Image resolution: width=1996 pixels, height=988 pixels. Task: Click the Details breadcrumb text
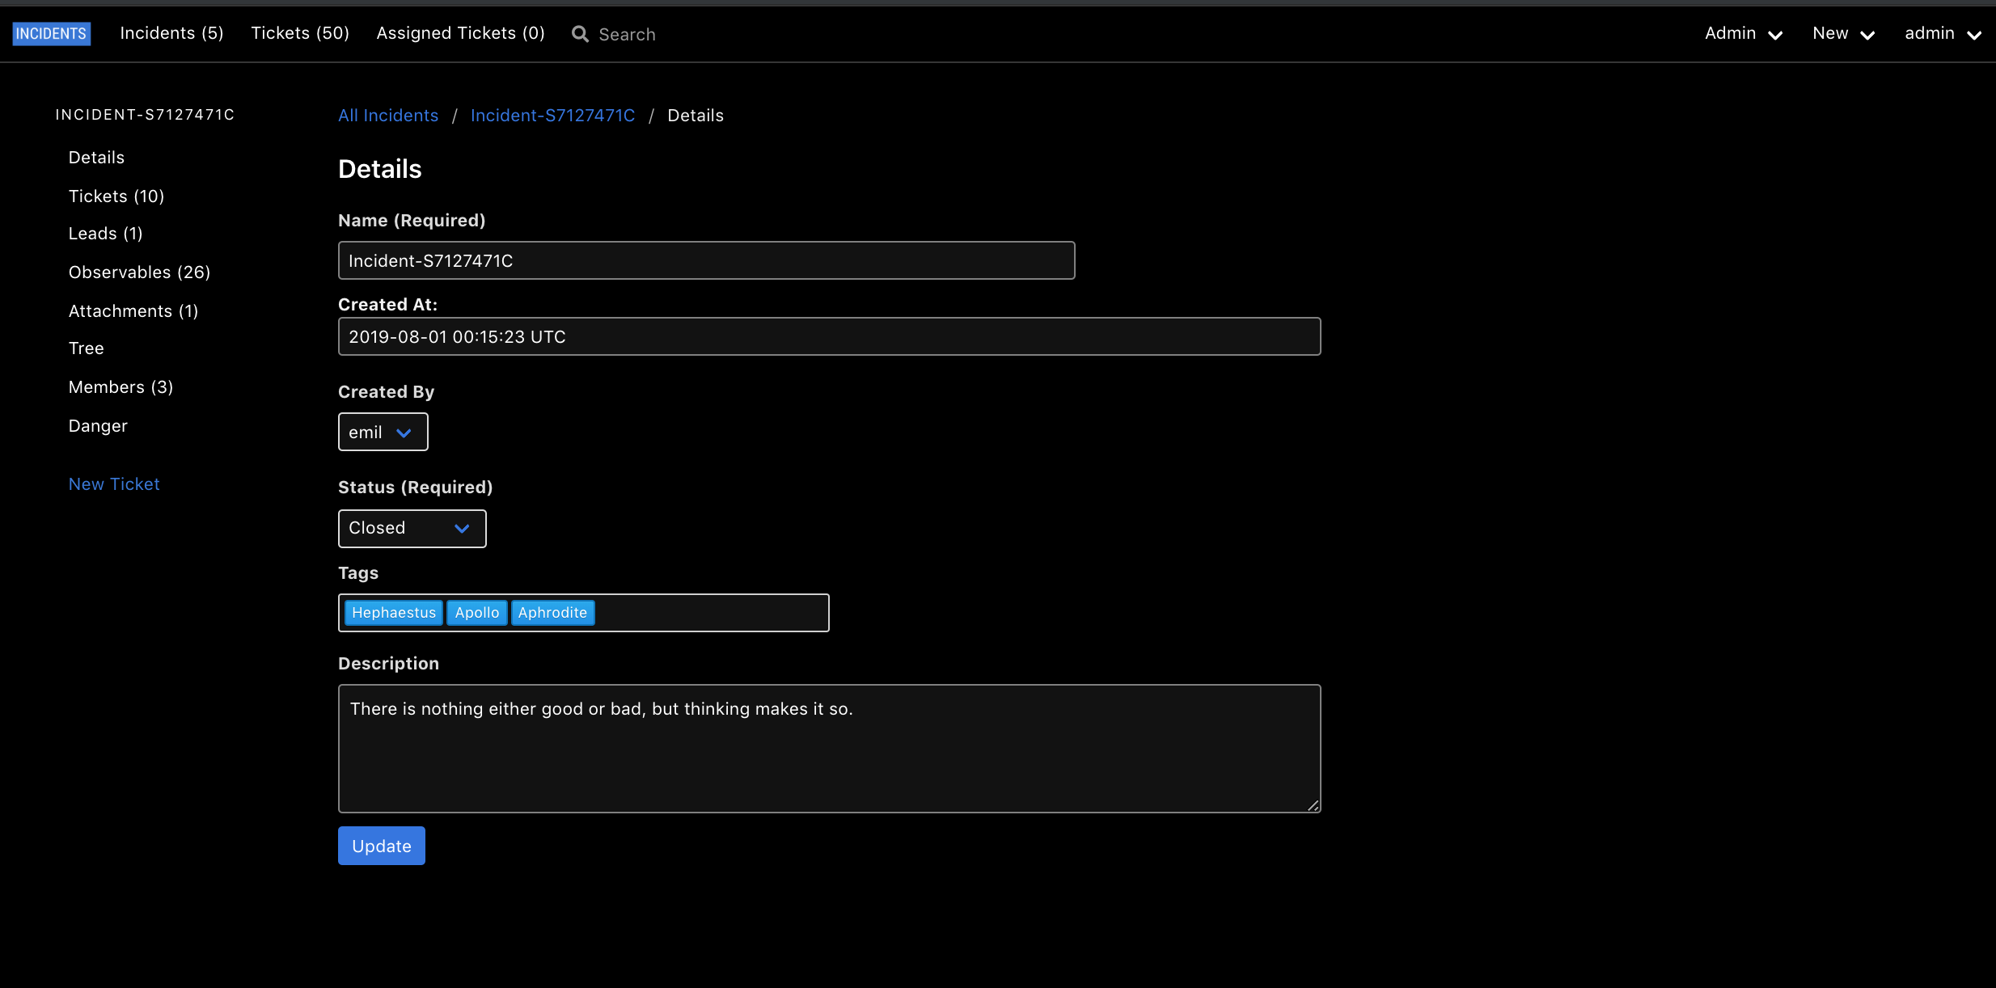pos(696,116)
